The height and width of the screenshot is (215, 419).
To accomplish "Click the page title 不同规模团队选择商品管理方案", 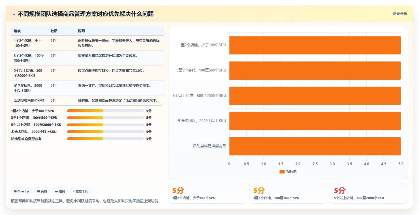I will click(85, 14).
